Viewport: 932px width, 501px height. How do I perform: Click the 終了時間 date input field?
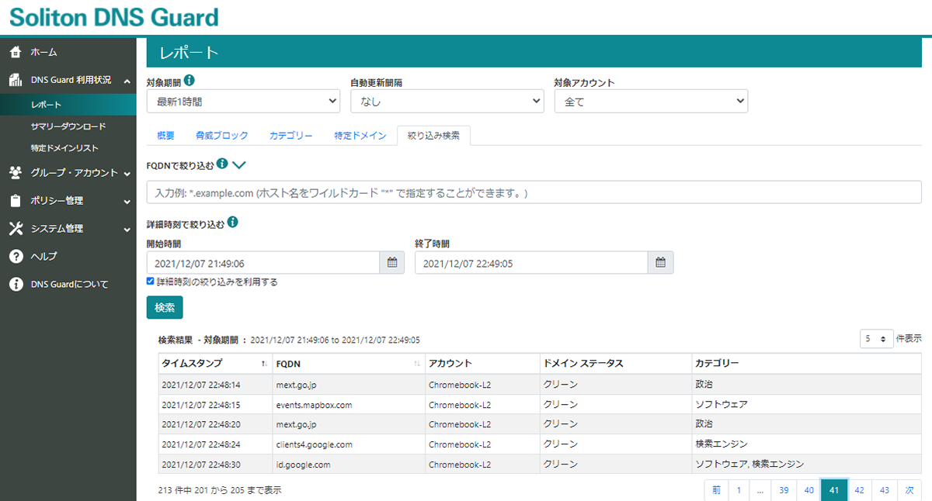(x=532, y=263)
